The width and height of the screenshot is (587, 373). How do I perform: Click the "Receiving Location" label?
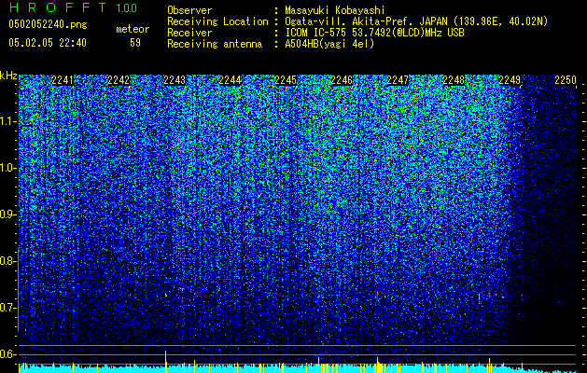(217, 21)
